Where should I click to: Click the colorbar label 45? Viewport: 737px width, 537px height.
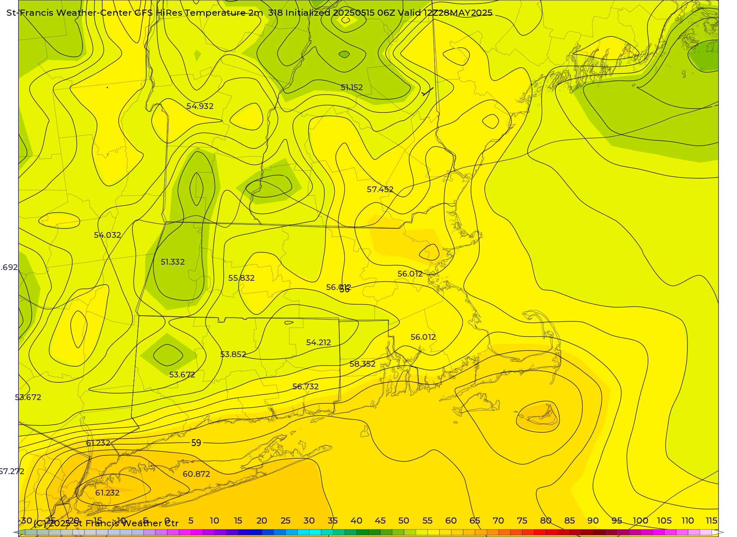[x=380, y=521]
